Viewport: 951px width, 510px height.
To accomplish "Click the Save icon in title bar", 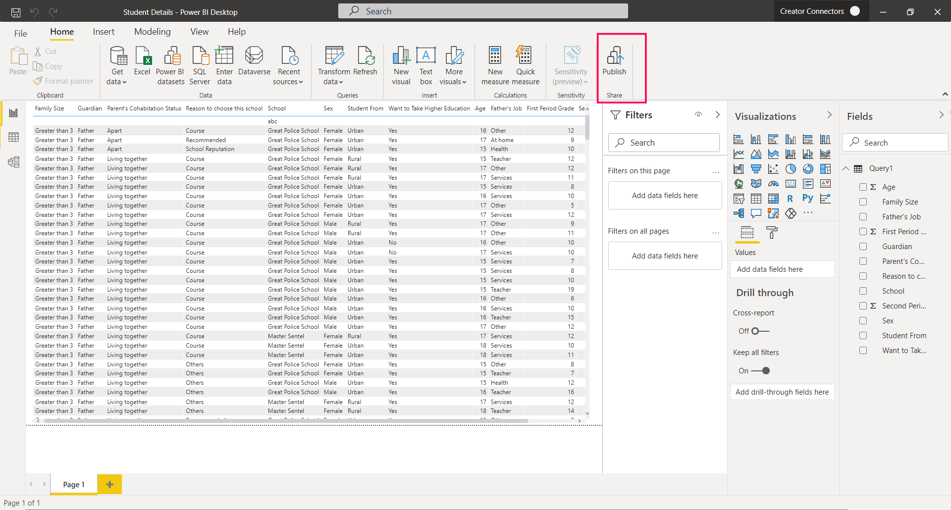I will tap(16, 12).
